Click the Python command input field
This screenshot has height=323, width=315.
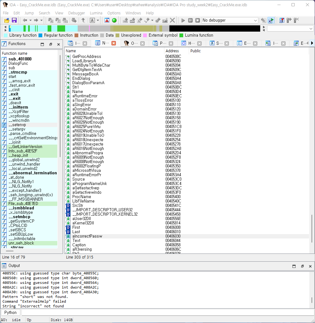pos(168,312)
